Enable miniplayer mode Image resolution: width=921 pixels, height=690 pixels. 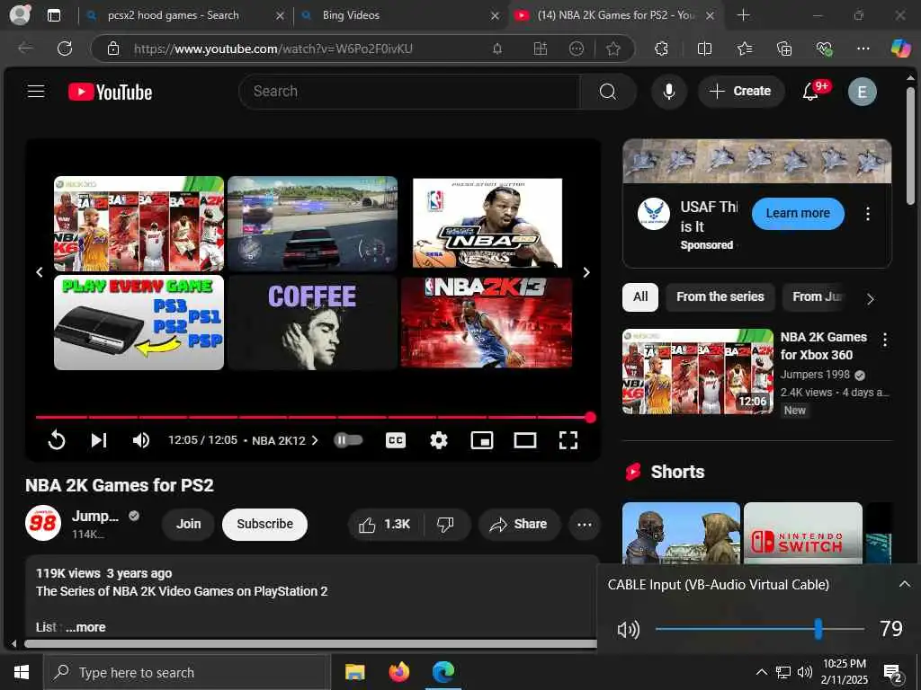pos(482,440)
